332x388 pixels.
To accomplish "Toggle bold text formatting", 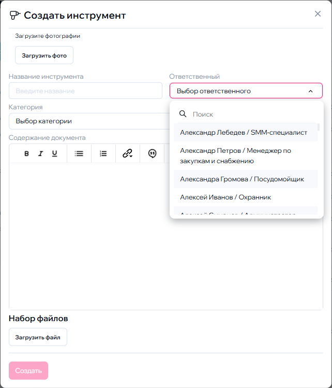I will (x=27, y=153).
